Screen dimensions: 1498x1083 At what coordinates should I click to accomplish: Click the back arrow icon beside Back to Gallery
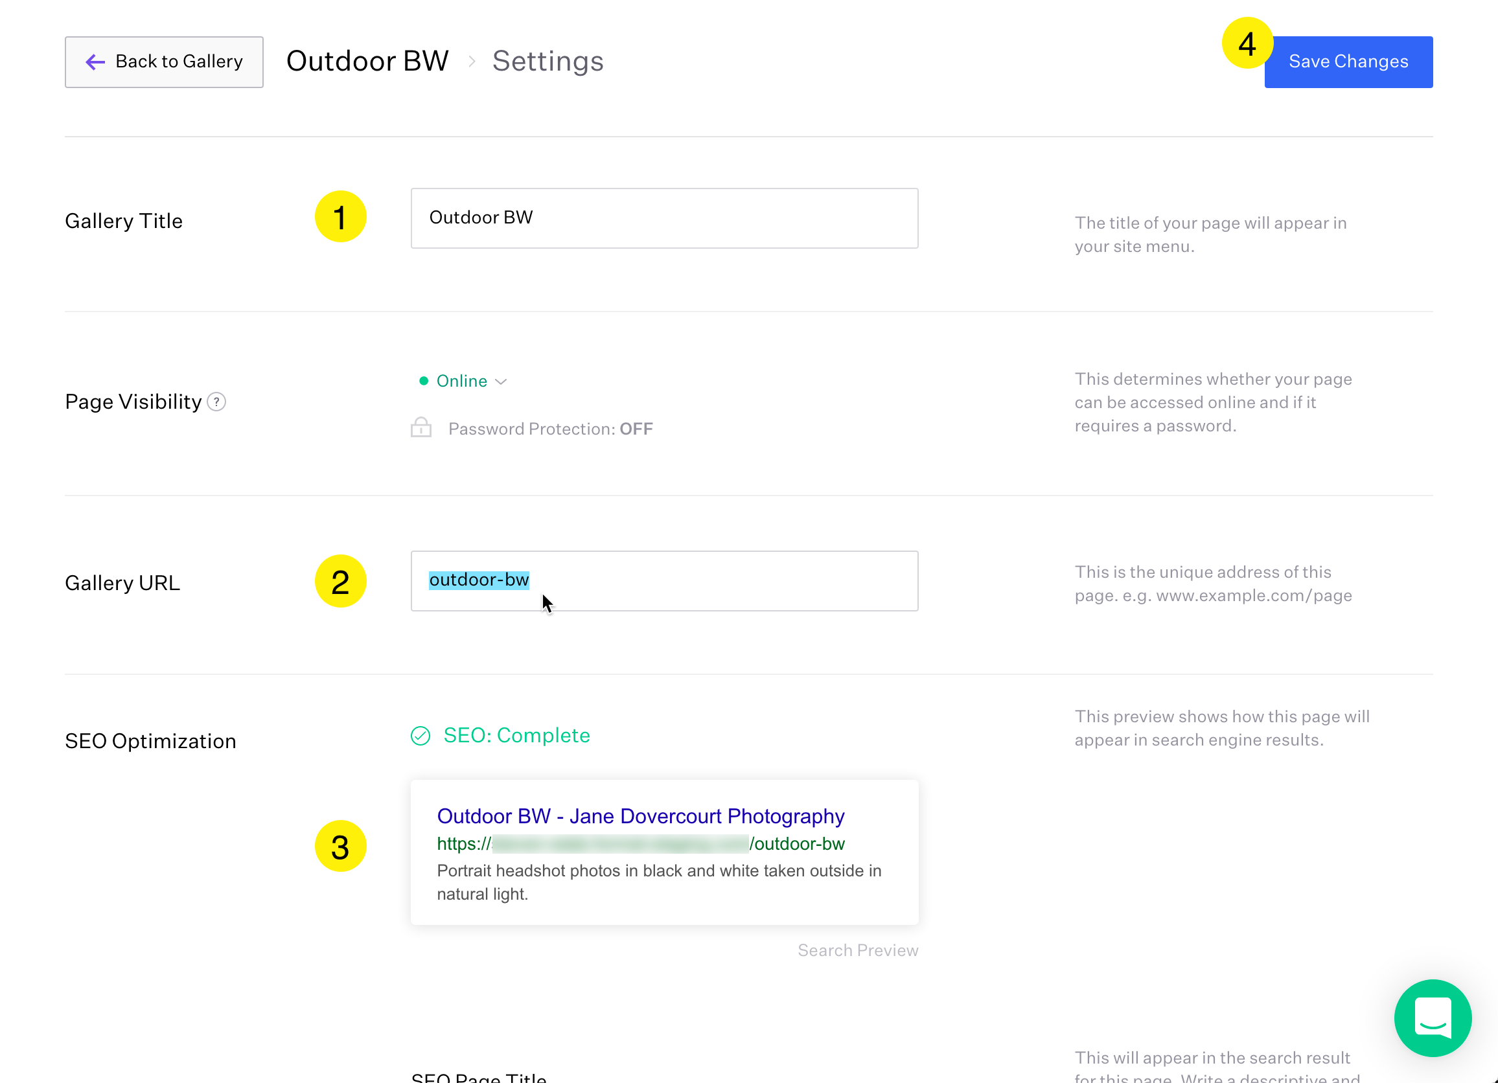pos(95,62)
